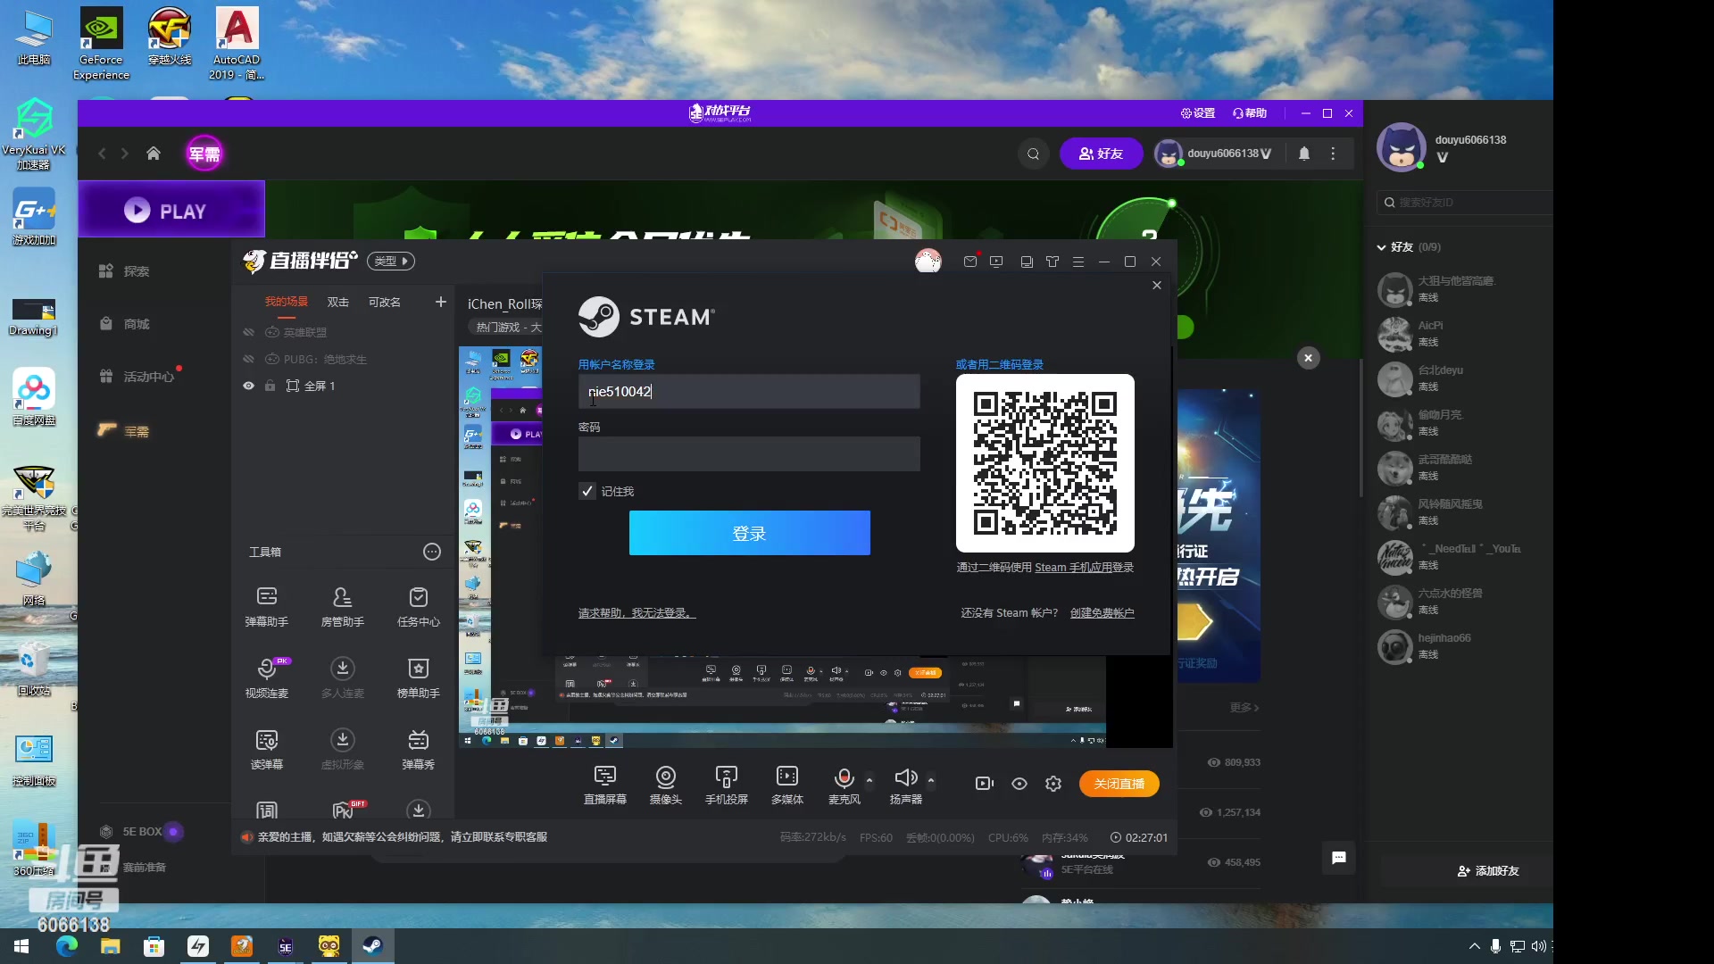Open the 类型 type dropdown
This screenshot has height=964, width=1714.
point(391,262)
